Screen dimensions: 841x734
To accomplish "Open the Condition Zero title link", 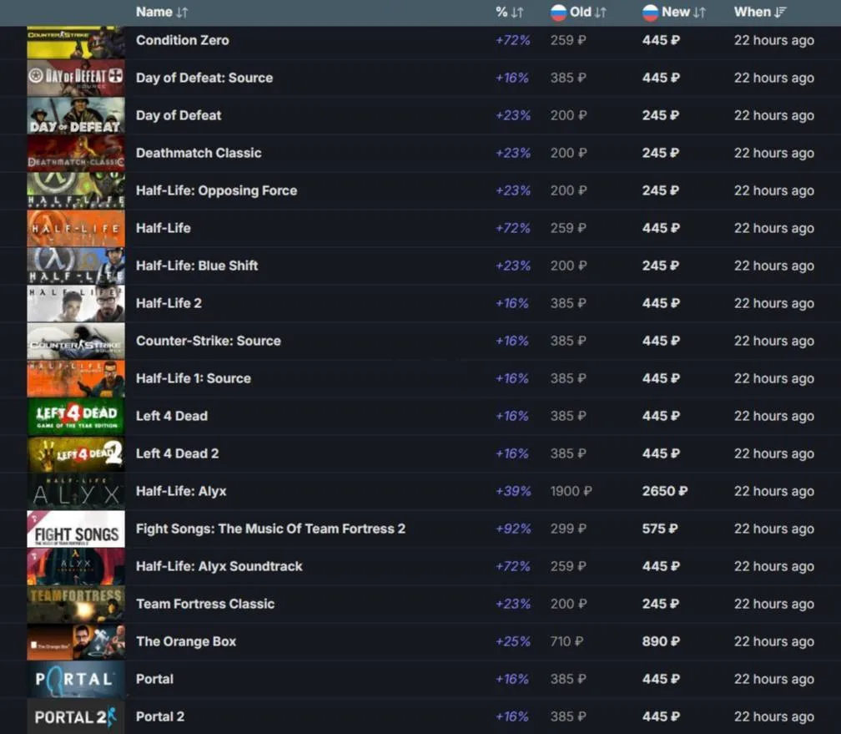I will [x=183, y=40].
